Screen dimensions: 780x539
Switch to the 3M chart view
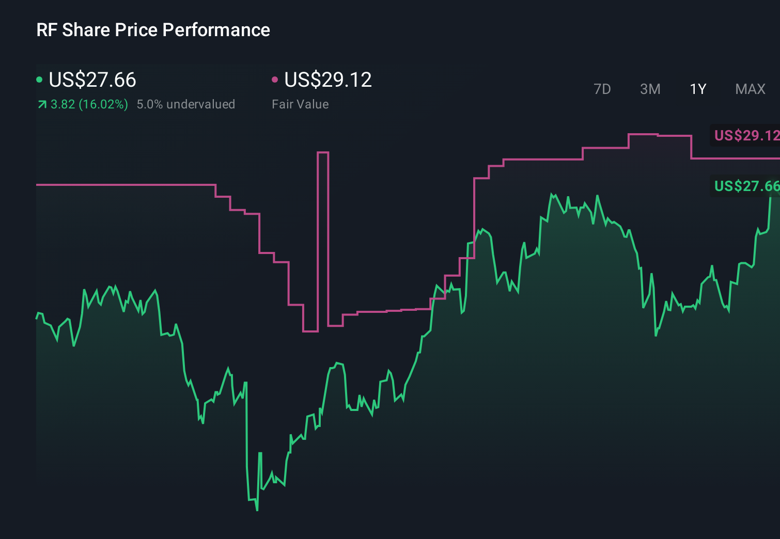coord(650,89)
